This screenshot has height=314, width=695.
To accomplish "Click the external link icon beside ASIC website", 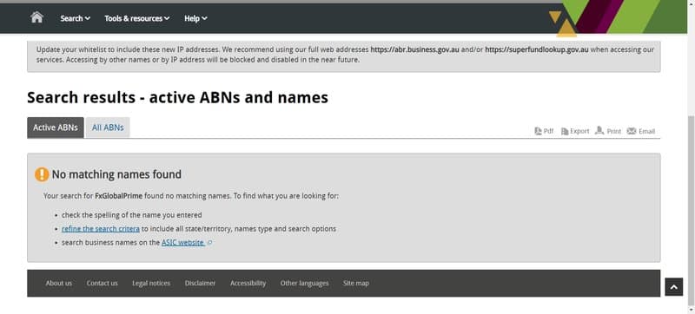I will 209,243.
